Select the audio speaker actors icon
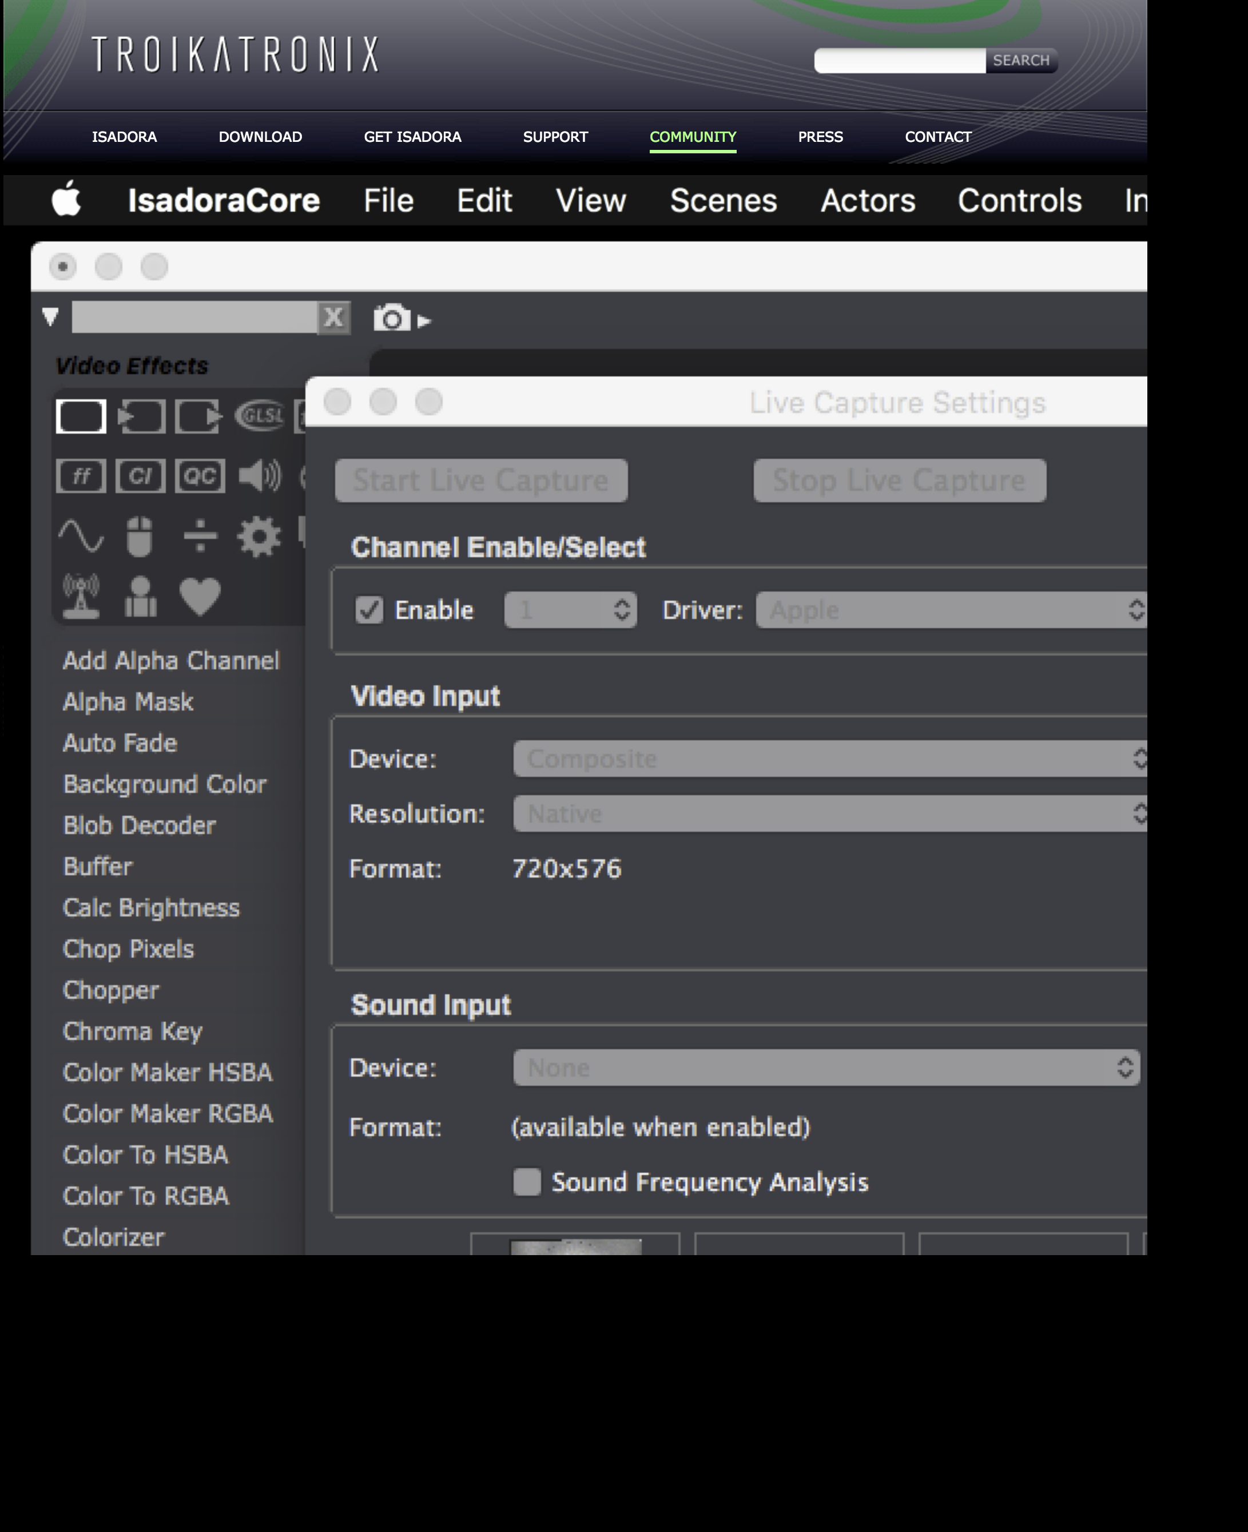Screen dimensions: 1248x1532 (x=260, y=476)
